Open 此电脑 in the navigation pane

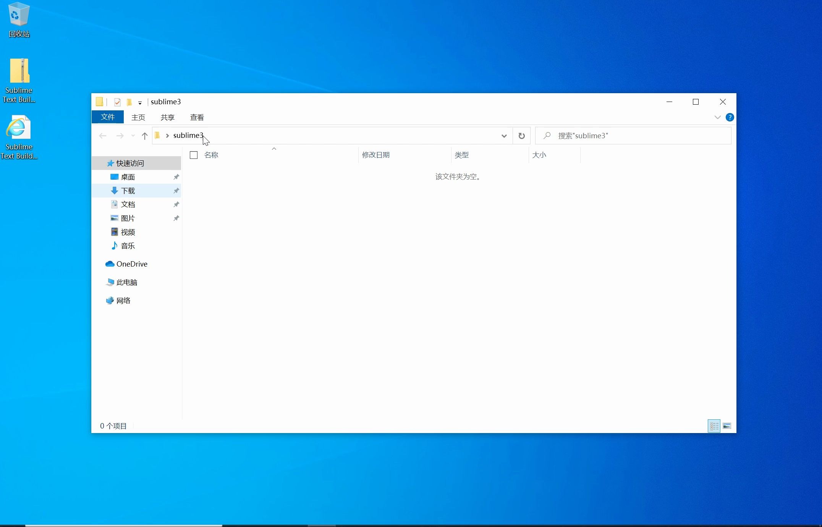[136, 282]
